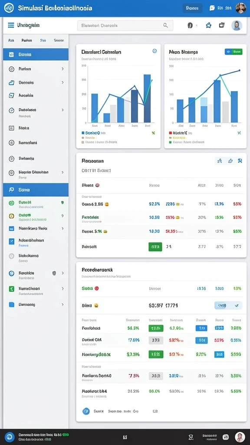Select the highlighted blue menu item in the sidebar middle

pyautogui.click(x=36, y=189)
